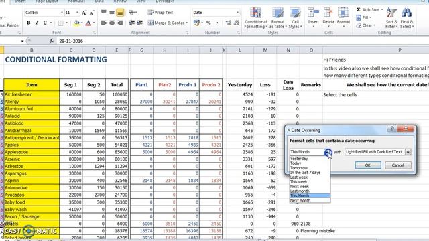Click the Borders icon in Font group
The height and width of the screenshot is (241, 429).
(61, 23)
